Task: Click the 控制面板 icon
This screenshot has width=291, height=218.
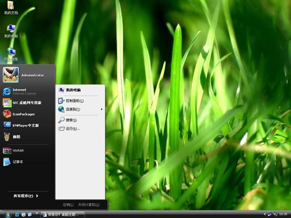Action: [61, 101]
